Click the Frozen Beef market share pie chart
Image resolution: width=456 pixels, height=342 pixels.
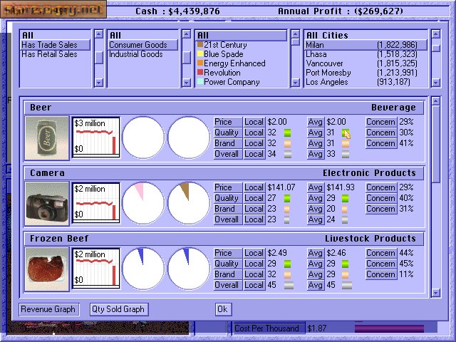coord(143,269)
